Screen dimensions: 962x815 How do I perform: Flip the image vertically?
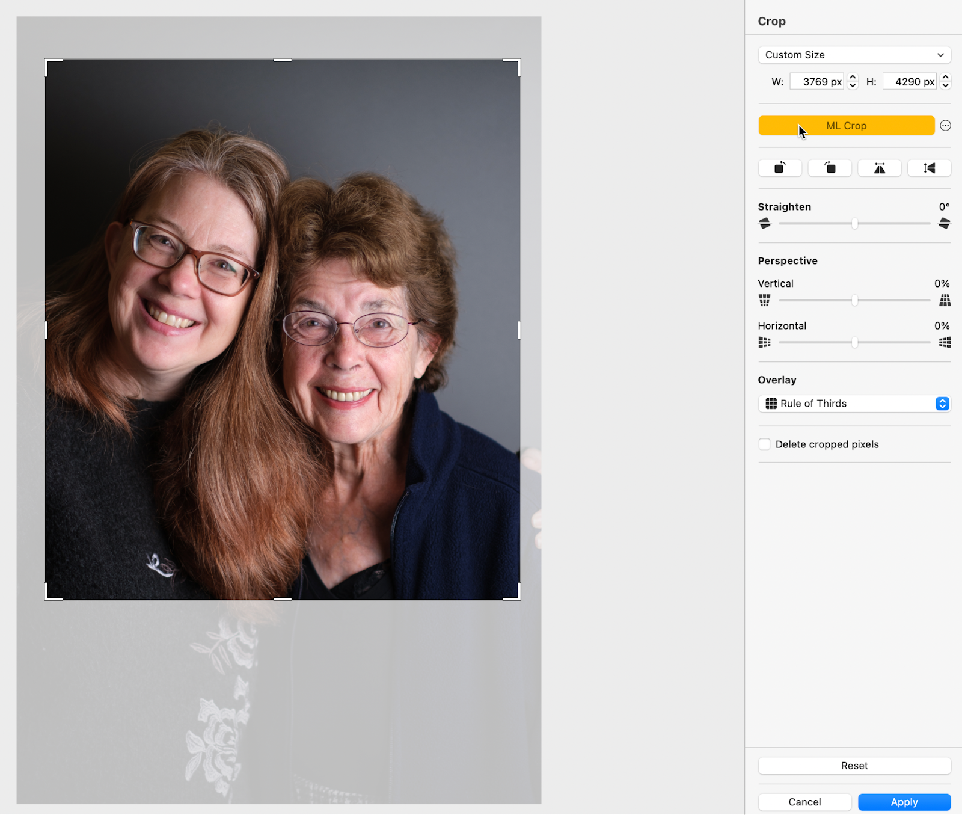(929, 168)
